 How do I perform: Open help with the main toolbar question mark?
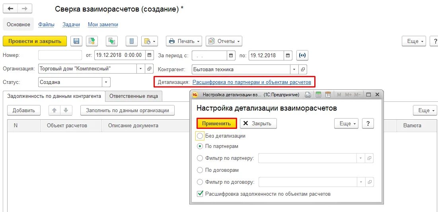pos(434,41)
